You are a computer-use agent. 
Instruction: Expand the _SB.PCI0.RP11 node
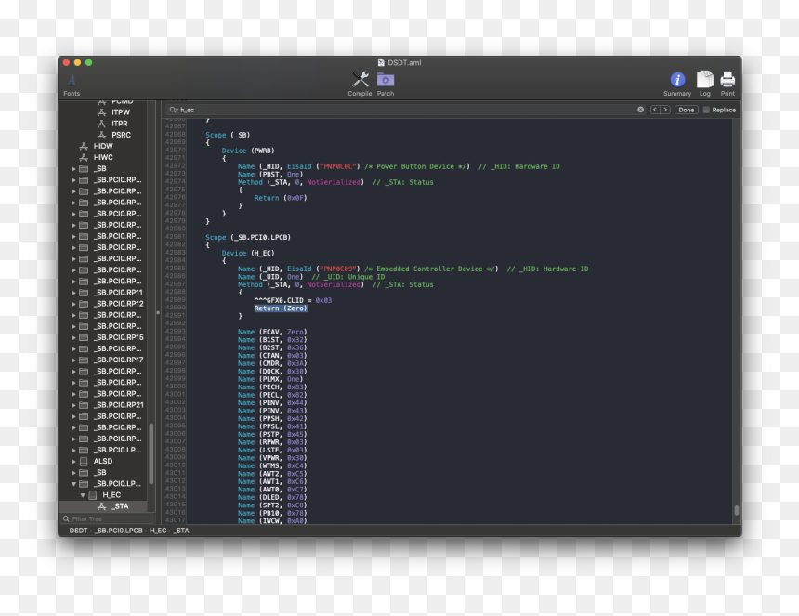pos(73,293)
